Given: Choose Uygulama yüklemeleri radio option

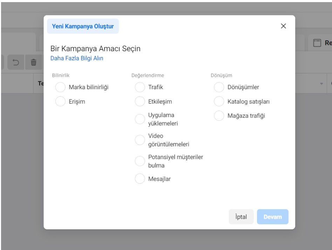Looking at the screenshot, I should [140, 119].
